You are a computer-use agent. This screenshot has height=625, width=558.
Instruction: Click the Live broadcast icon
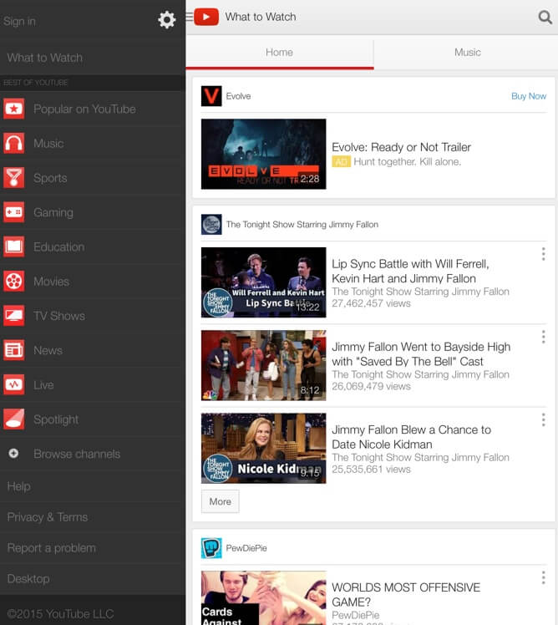pyautogui.click(x=13, y=385)
